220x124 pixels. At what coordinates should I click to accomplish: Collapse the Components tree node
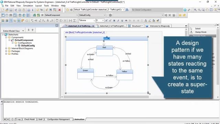(6, 37)
